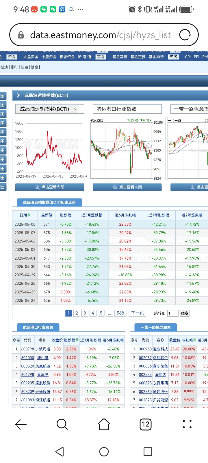This screenshot has height=463, width=208.
Task: Go to page 4 of history table
Action: (x=93, y=313)
